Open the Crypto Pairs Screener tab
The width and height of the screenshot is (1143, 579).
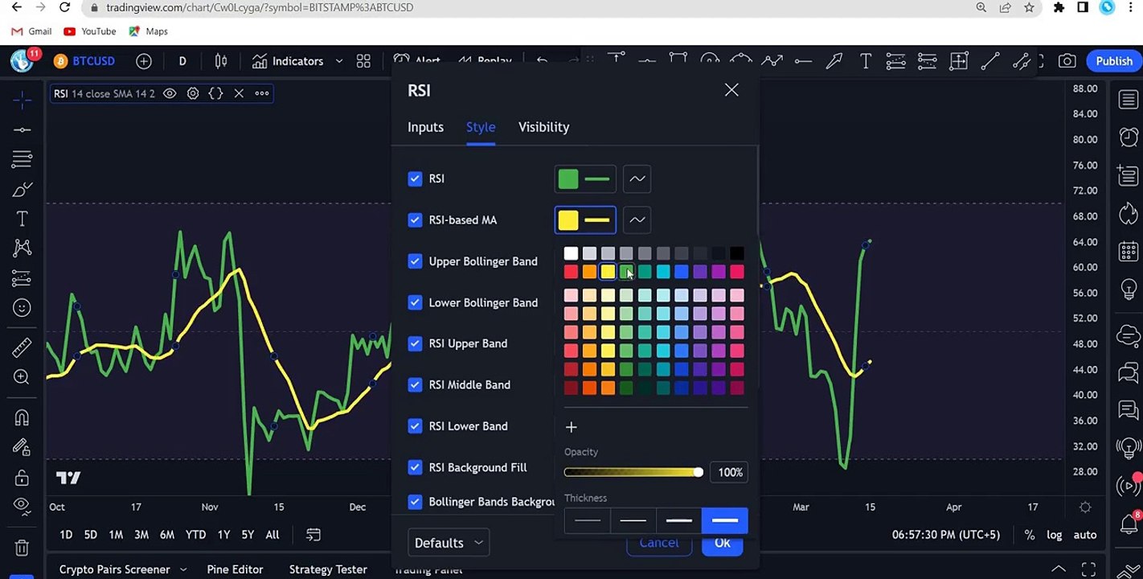pos(114,569)
